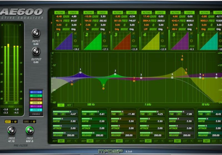Toggle Band 4 enable button

(35, 103)
